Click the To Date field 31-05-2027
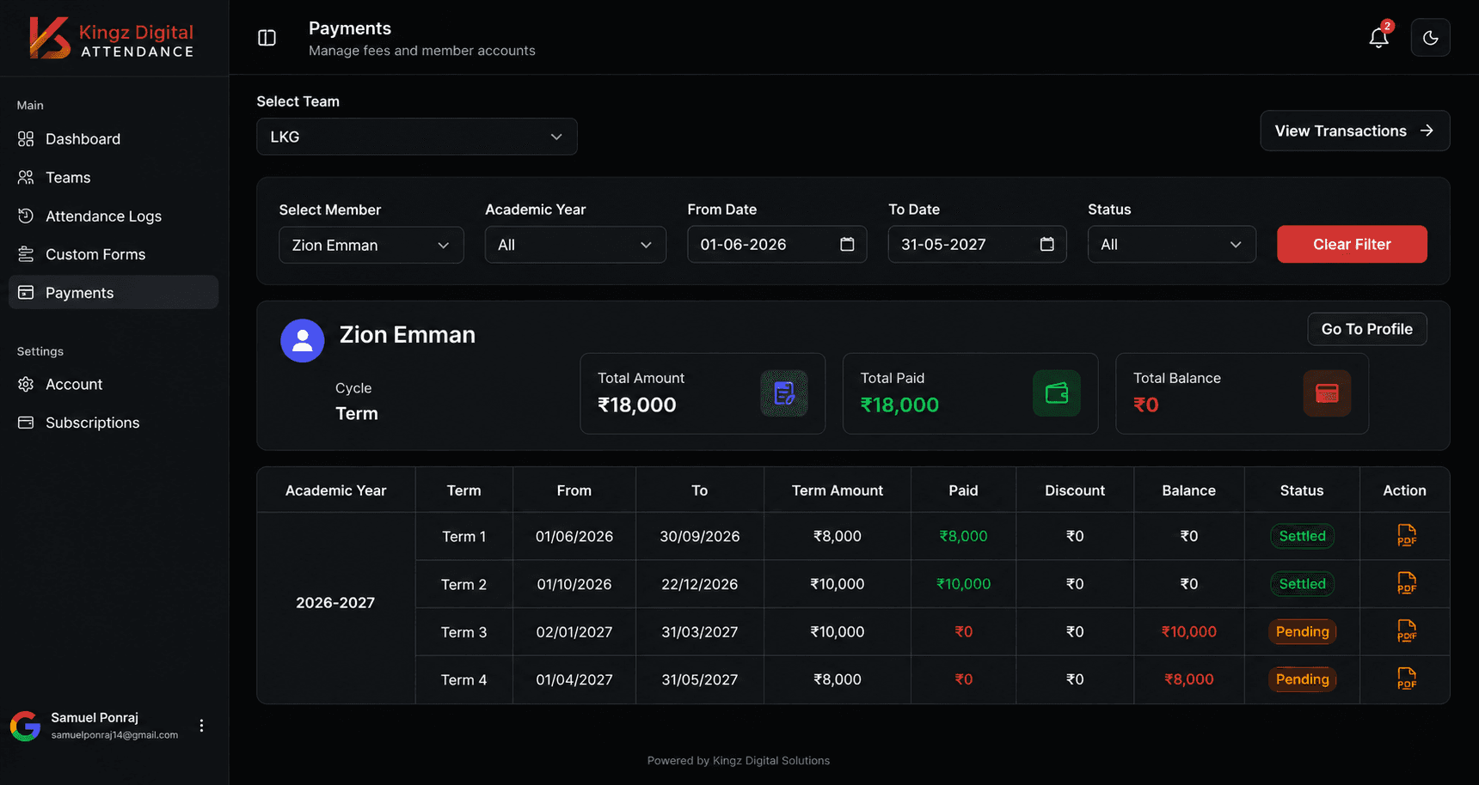 (x=978, y=245)
